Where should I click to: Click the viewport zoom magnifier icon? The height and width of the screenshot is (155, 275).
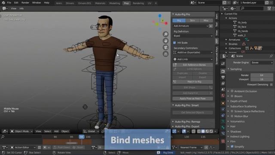pyautogui.click(x=165, y=34)
